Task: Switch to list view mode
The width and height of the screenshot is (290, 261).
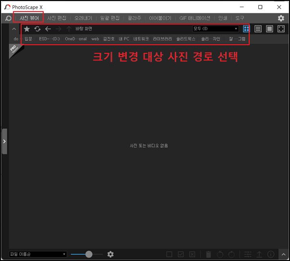Action: (x=258, y=29)
